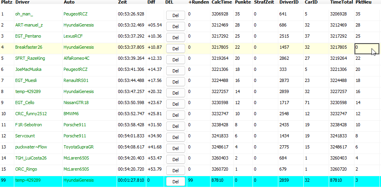Select the F1R-Sebotron driver entry
This screenshot has height=190, width=381.
[x=29, y=125]
